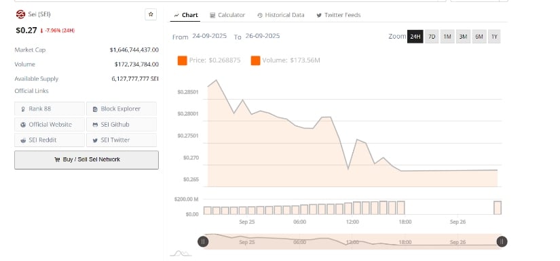Grab the left range navigator handle

[203, 242]
